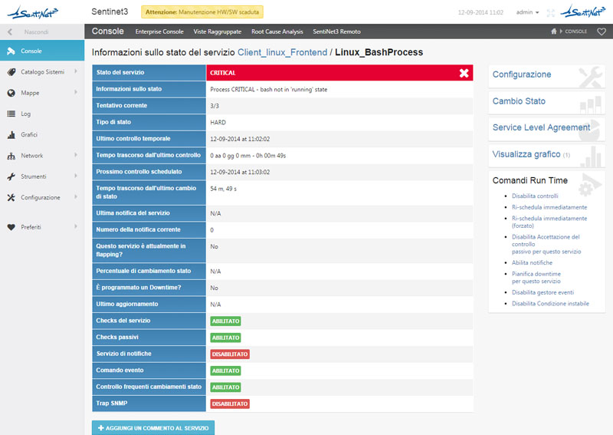Click Abilita notifiche link
This screenshot has height=435, width=613.
tap(532, 262)
